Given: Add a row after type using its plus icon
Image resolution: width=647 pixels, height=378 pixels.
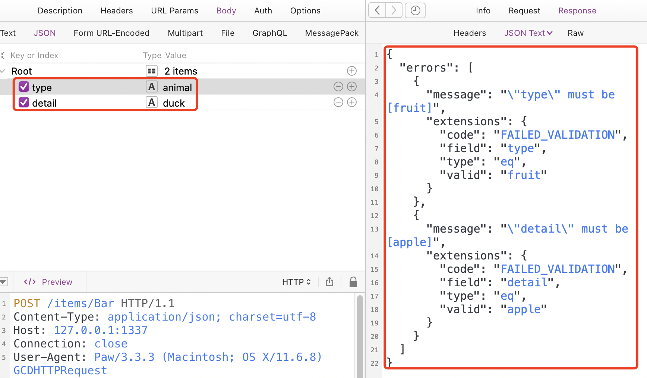Looking at the screenshot, I should pos(352,86).
